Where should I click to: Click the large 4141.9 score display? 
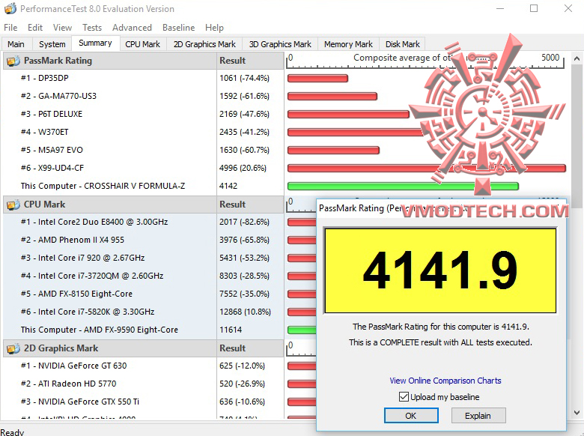click(x=440, y=270)
